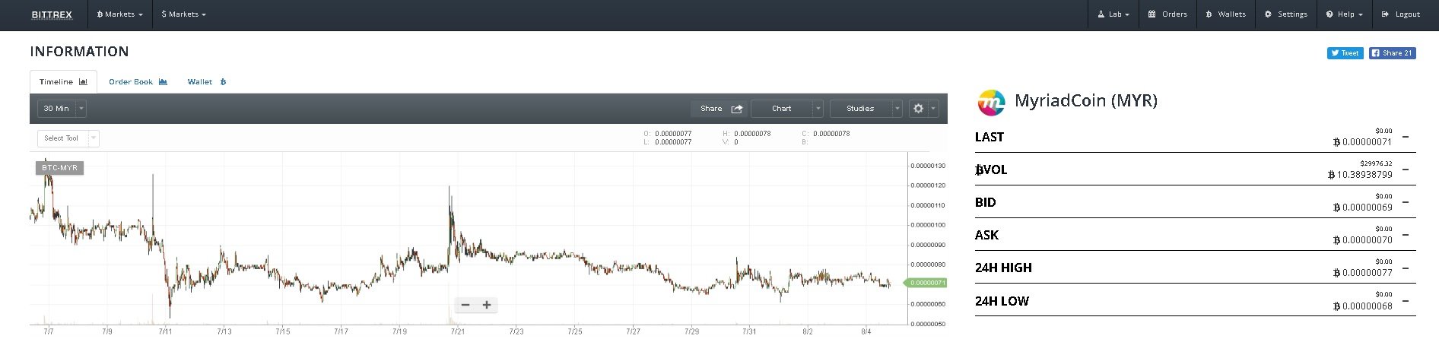1439x355 pixels.
Task: Click the INFORMATION heading
Action: point(79,52)
